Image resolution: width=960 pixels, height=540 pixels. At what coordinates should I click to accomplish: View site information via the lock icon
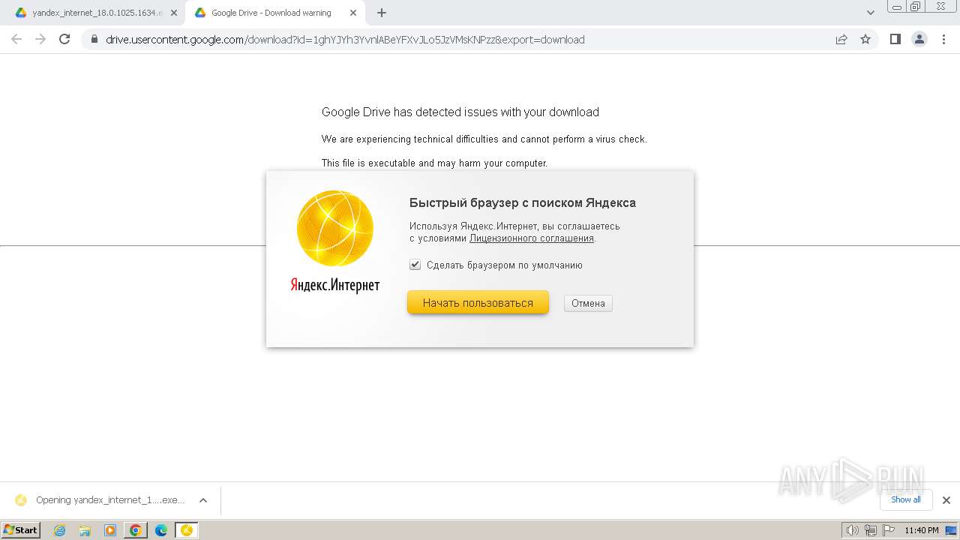point(94,40)
